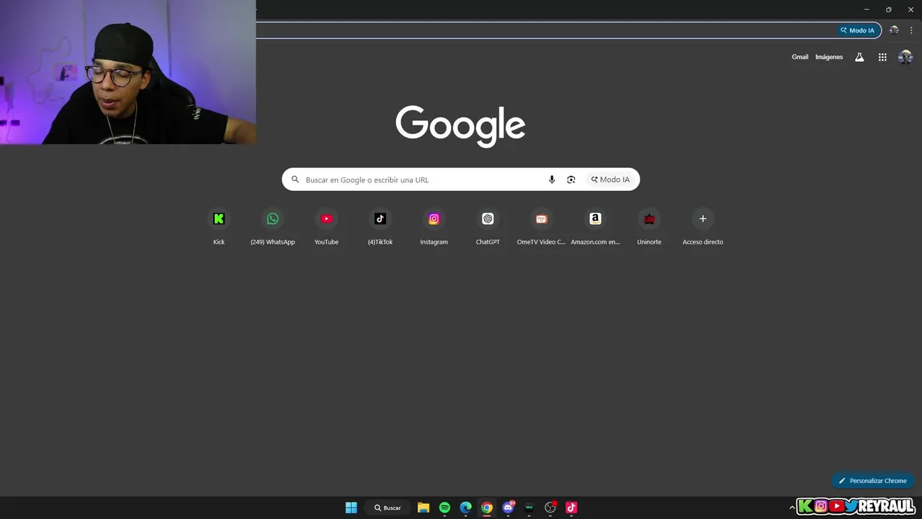Search by image with the Lens icon
The image size is (922, 519).
(571, 179)
